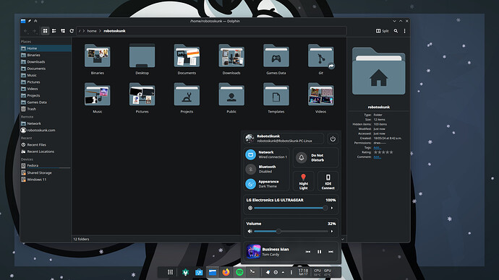Click the Split view button
The height and width of the screenshot is (280, 499).
click(x=383, y=31)
